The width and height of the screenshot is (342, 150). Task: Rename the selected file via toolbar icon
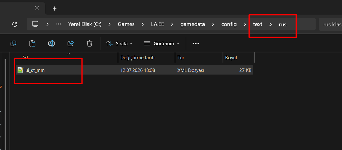pyautogui.click(x=52, y=44)
